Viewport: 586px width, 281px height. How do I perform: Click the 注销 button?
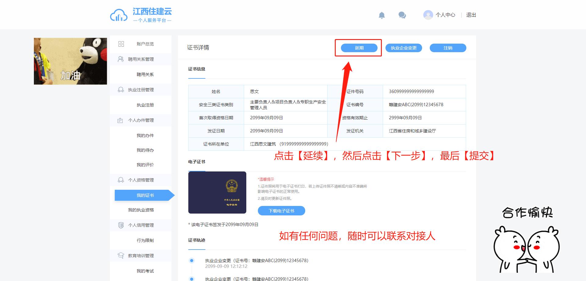[448, 48]
